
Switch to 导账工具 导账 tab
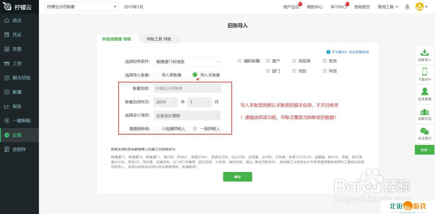[159, 39]
